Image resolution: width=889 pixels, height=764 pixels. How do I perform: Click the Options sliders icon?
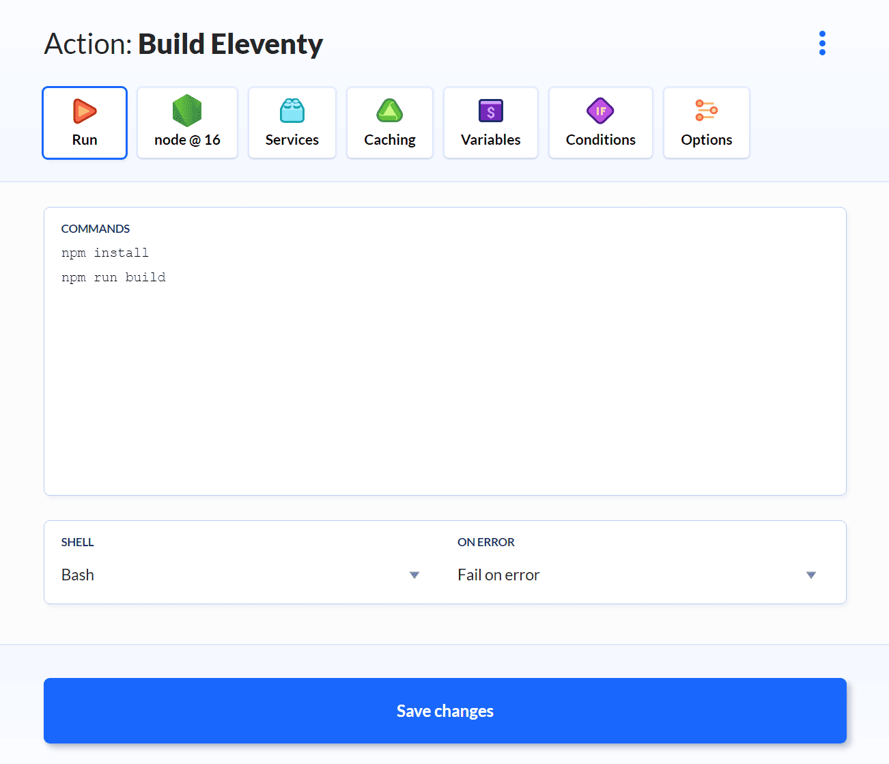(x=706, y=111)
